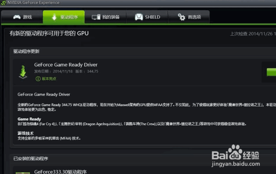Click the green driver download arrow icon
276x174 pixels.
(23, 72)
